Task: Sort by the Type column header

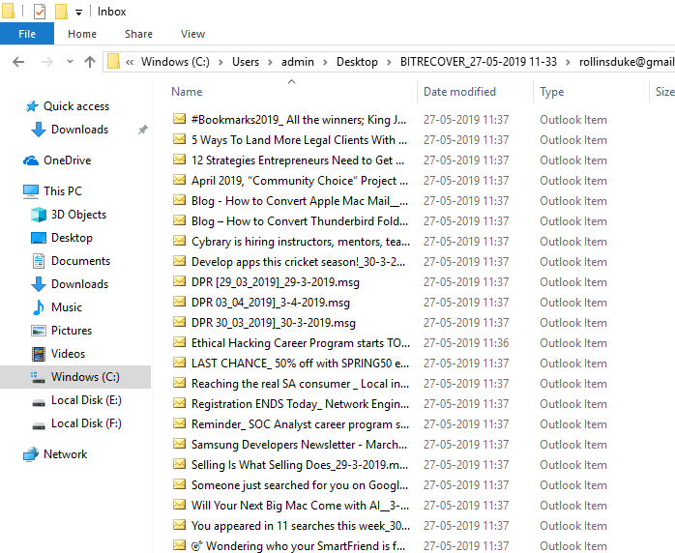Action: [551, 92]
